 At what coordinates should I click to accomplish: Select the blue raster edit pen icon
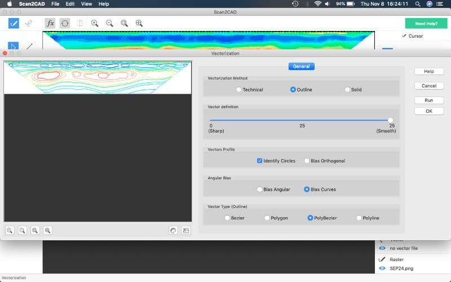(x=14, y=23)
